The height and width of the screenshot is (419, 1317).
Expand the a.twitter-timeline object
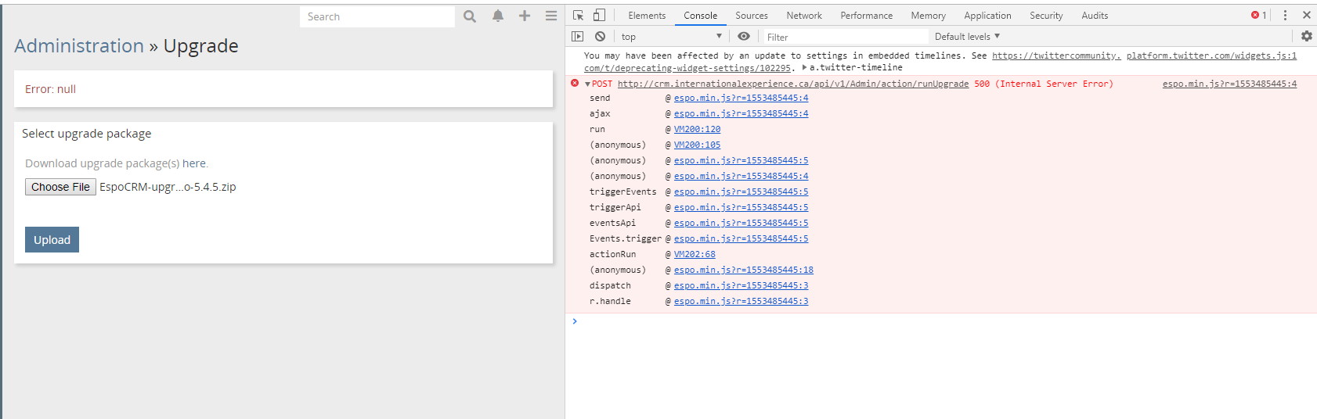(x=804, y=68)
